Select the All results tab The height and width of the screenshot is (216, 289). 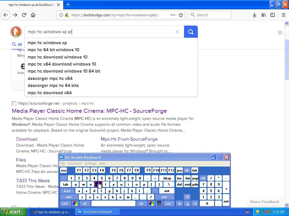tap(17, 44)
